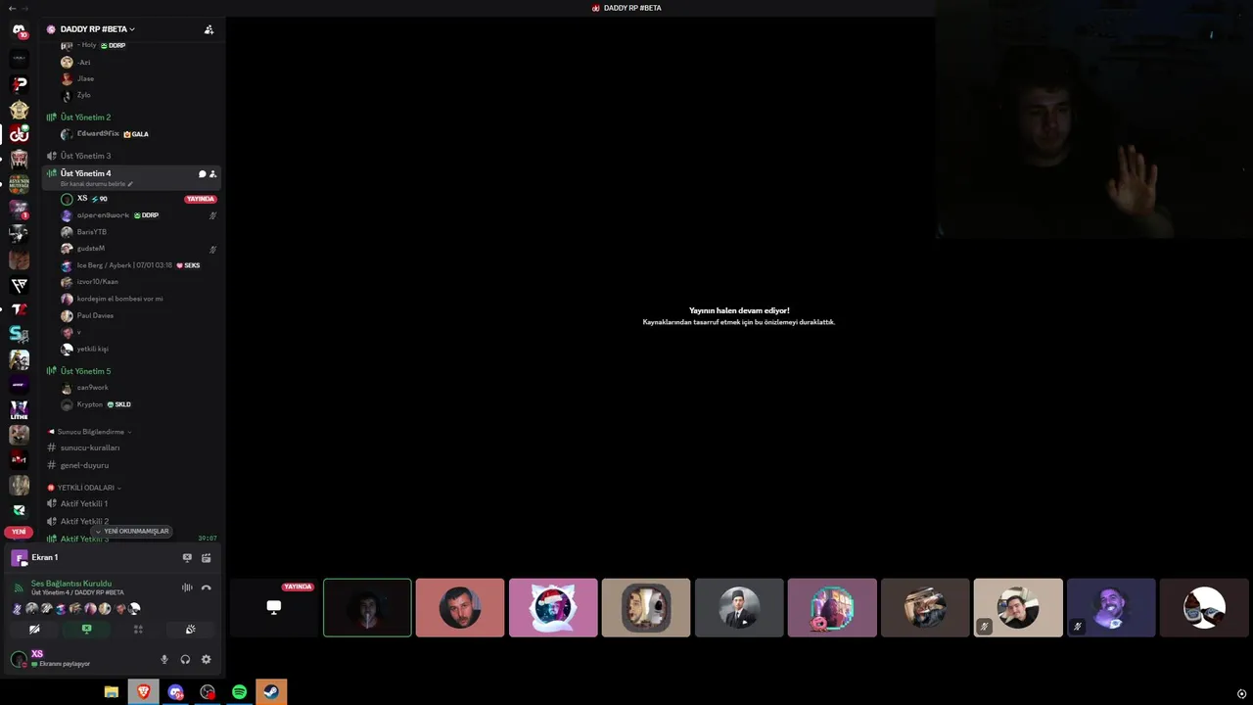Join the Aktif Yetkili 1 voice channel
Screen dimensions: 1253x705
pos(84,503)
